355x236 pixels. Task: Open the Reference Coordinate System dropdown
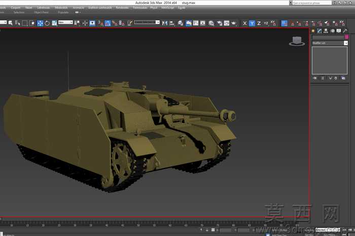(x=65, y=22)
